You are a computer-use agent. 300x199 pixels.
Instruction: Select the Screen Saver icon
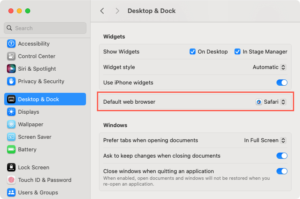click(11, 137)
